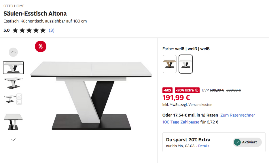Click the main table product image

91,95
